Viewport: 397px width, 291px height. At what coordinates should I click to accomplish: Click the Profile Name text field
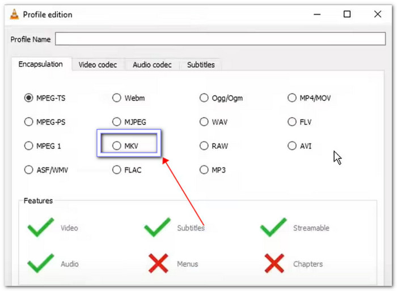pos(220,39)
